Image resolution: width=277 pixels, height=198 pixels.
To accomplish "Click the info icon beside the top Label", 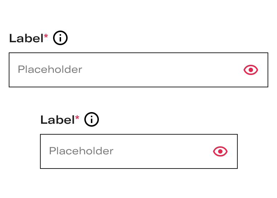I will (x=60, y=38).
